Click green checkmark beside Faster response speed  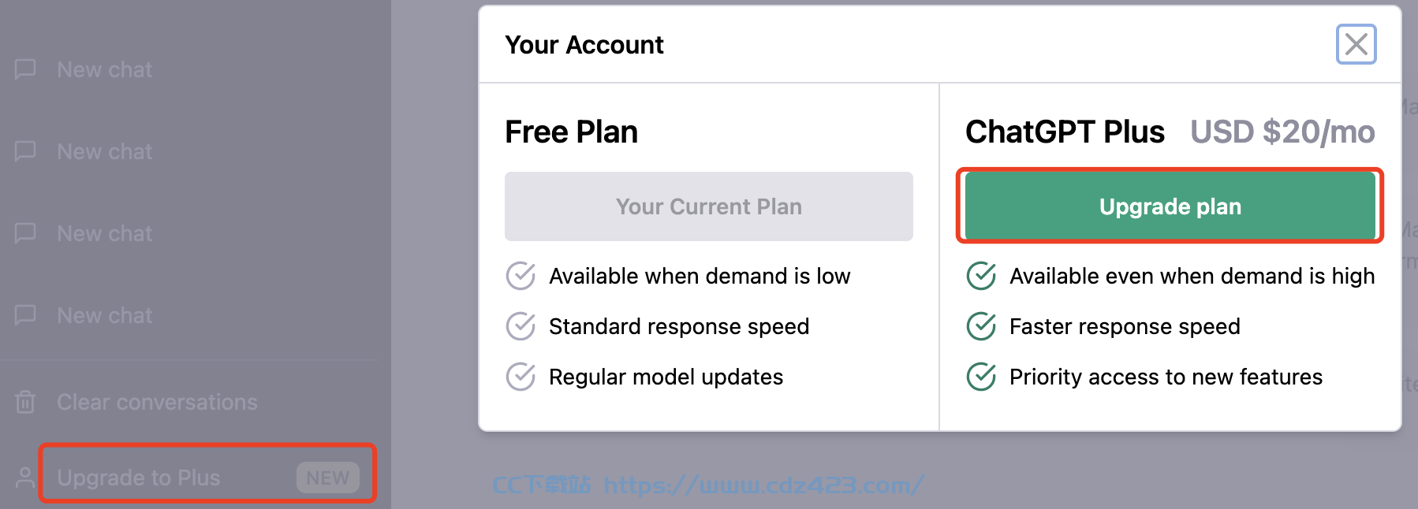[x=981, y=326]
